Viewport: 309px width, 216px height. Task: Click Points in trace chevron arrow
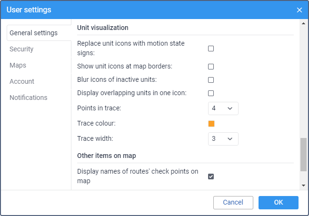click(230, 108)
